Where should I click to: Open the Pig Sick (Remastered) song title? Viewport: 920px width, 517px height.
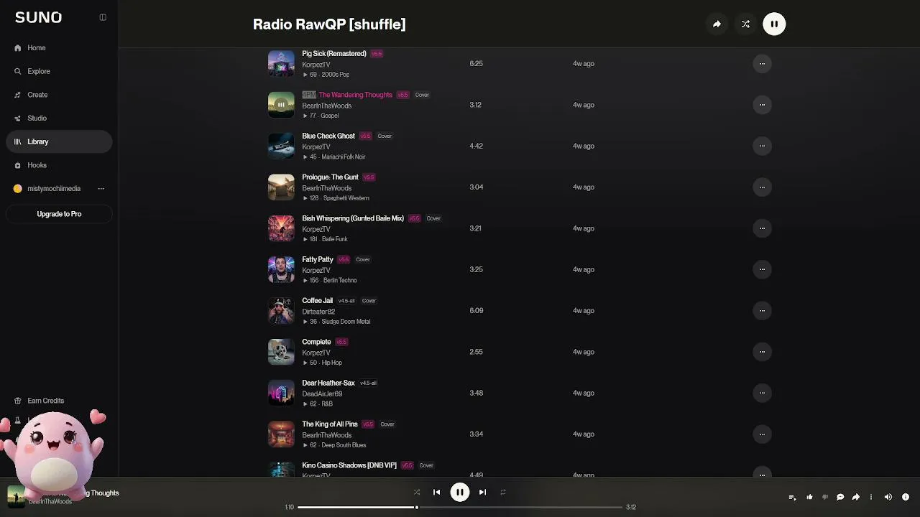pyautogui.click(x=334, y=54)
